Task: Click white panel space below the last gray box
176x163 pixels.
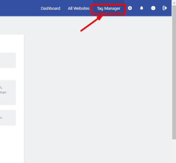Action: [12, 144]
